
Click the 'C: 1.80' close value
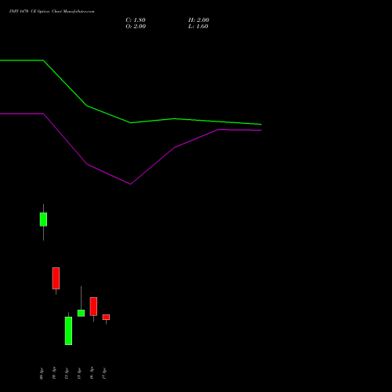tap(136, 20)
